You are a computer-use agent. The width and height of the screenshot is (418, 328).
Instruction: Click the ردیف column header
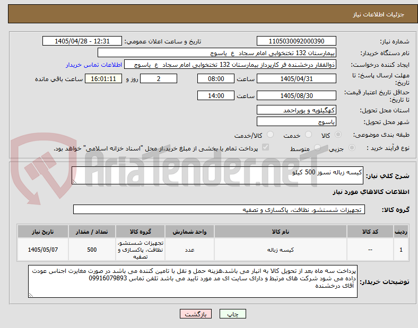pos(400,232)
